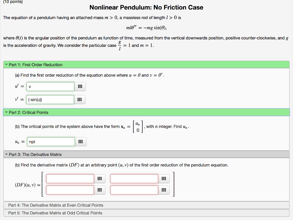Click the disclosure triangle on Part 2 header
Viewport: 295px width, 221px height.
(6, 112)
